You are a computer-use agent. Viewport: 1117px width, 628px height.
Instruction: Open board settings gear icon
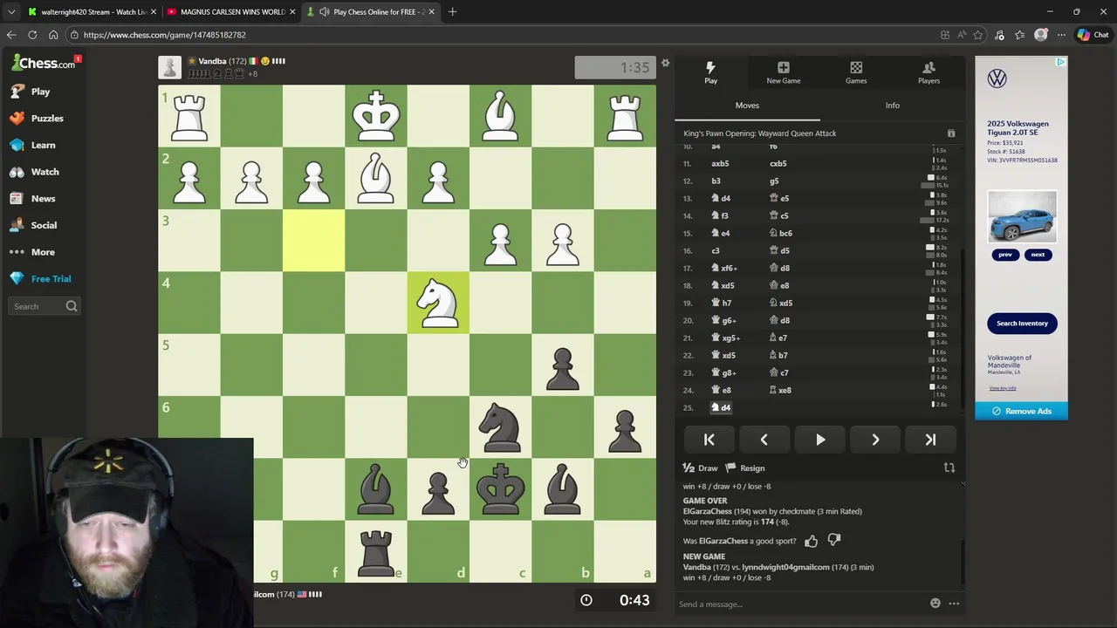tap(665, 63)
